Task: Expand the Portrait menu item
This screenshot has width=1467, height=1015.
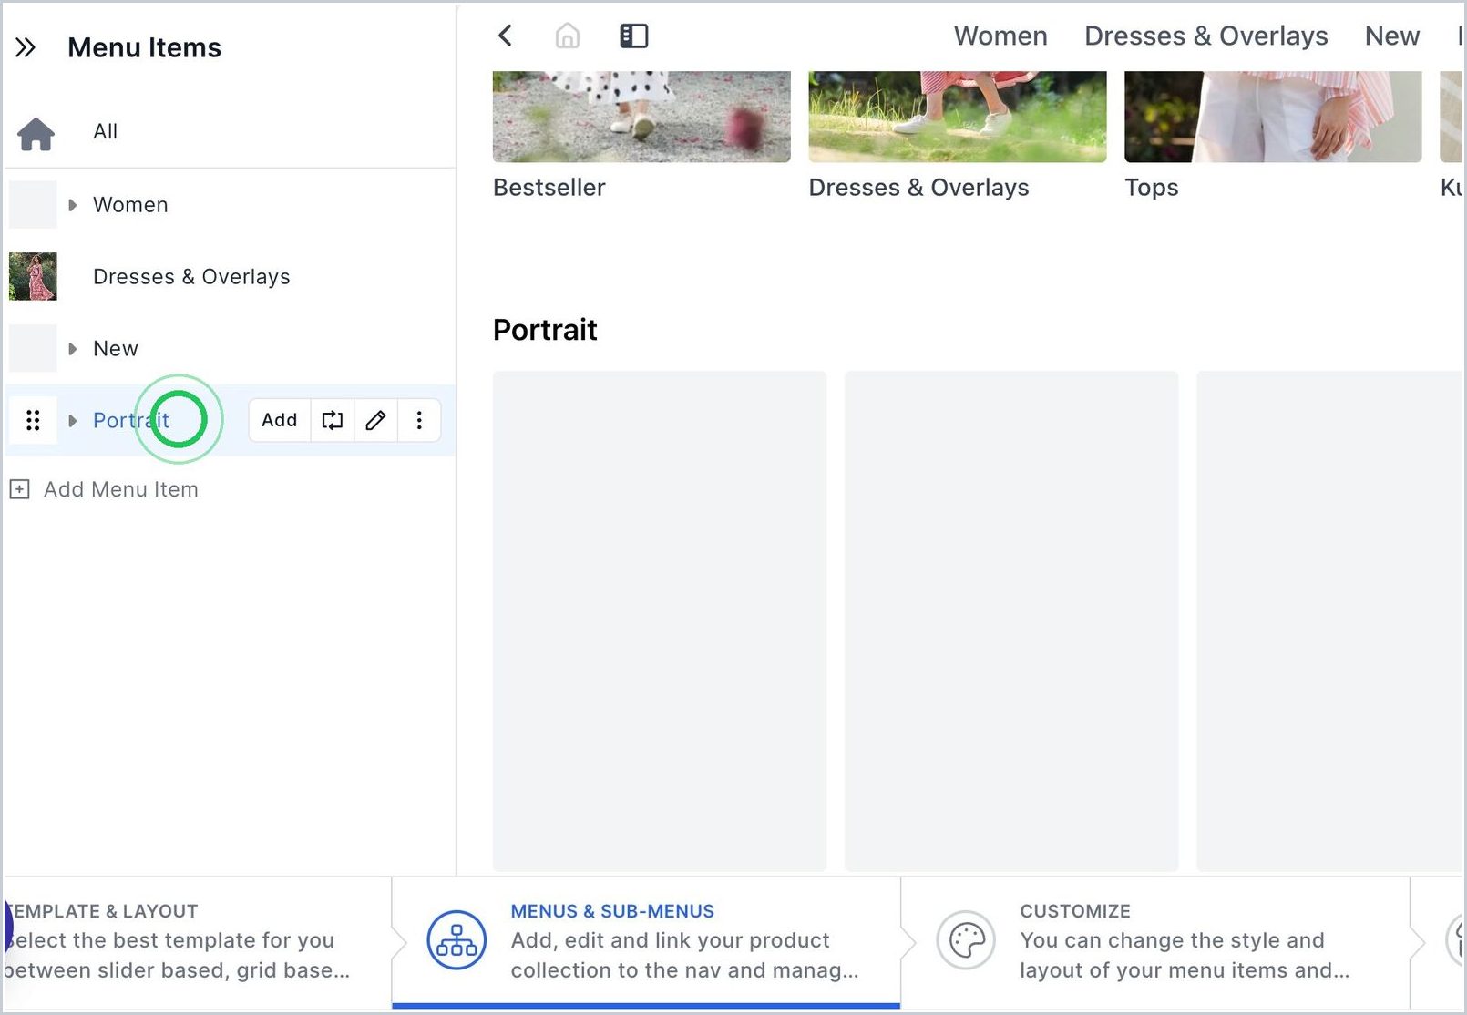Action: tap(73, 421)
